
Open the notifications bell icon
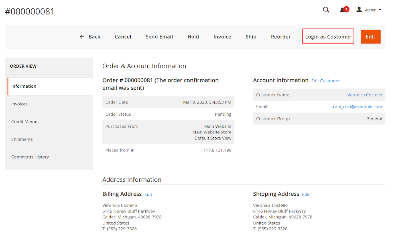click(x=343, y=10)
